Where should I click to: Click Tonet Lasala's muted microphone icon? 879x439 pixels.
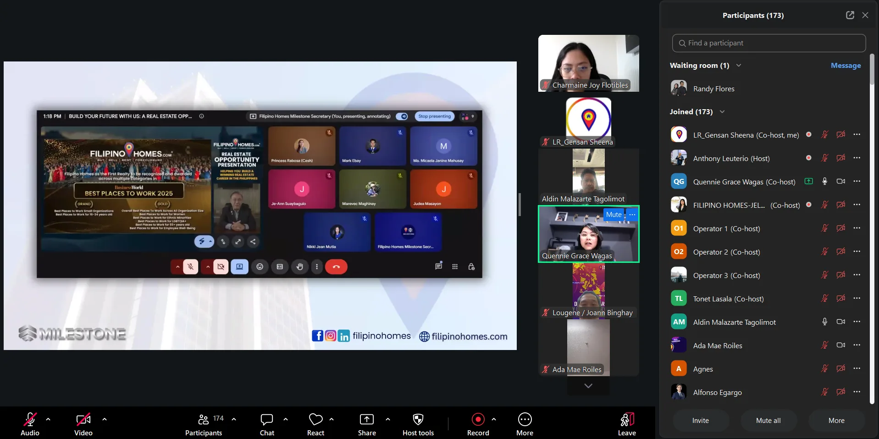tap(825, 299)
